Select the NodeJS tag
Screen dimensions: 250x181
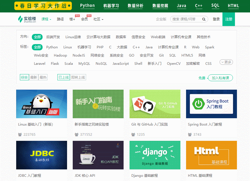[79, 55]
